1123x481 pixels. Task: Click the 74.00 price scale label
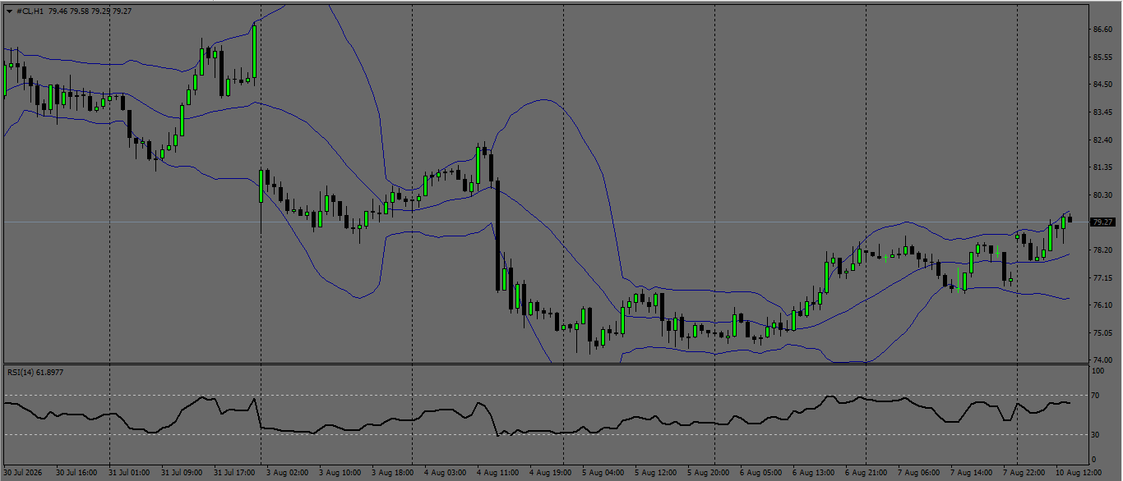[x=1102, y=360]
